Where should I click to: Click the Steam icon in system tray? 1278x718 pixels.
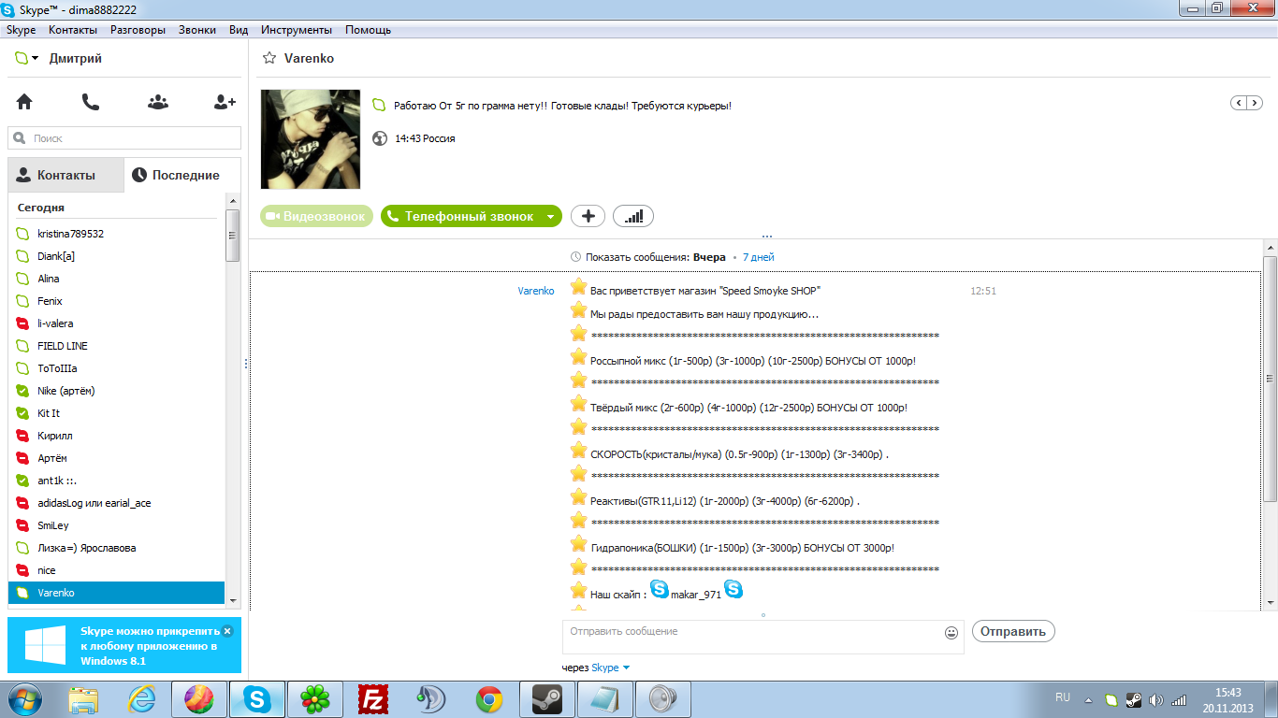coord(1133,699)
